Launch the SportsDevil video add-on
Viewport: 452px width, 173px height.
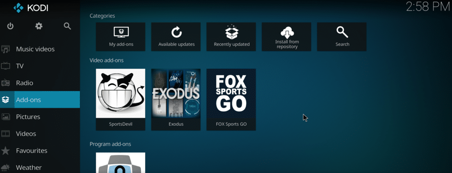pyautogui.click(x=121, y=99)
